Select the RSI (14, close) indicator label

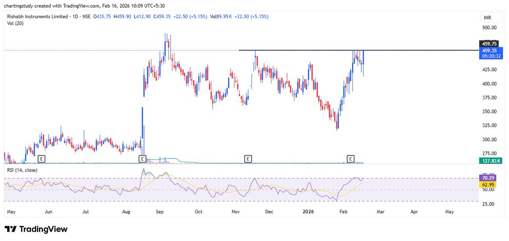pyautogui.click(x=22, y=170)
